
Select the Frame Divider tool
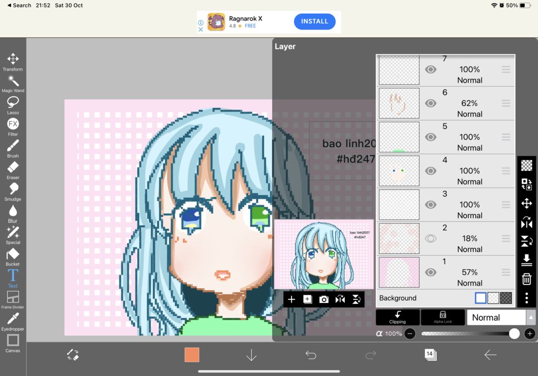pyautogui.click(x=13, y=300)
